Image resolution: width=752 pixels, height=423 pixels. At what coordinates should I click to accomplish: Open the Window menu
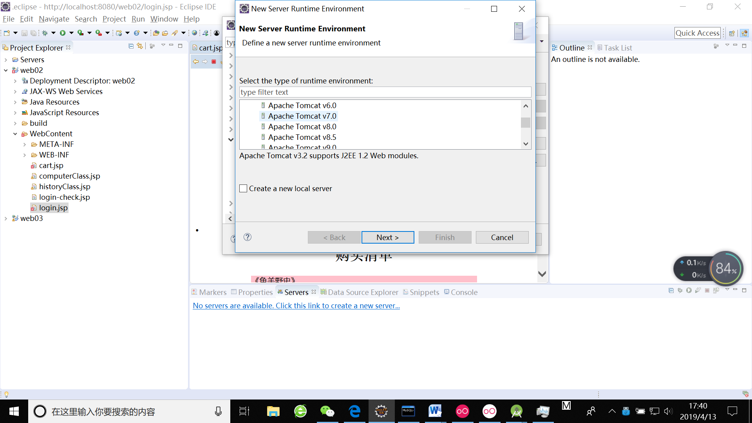point(164,19)
